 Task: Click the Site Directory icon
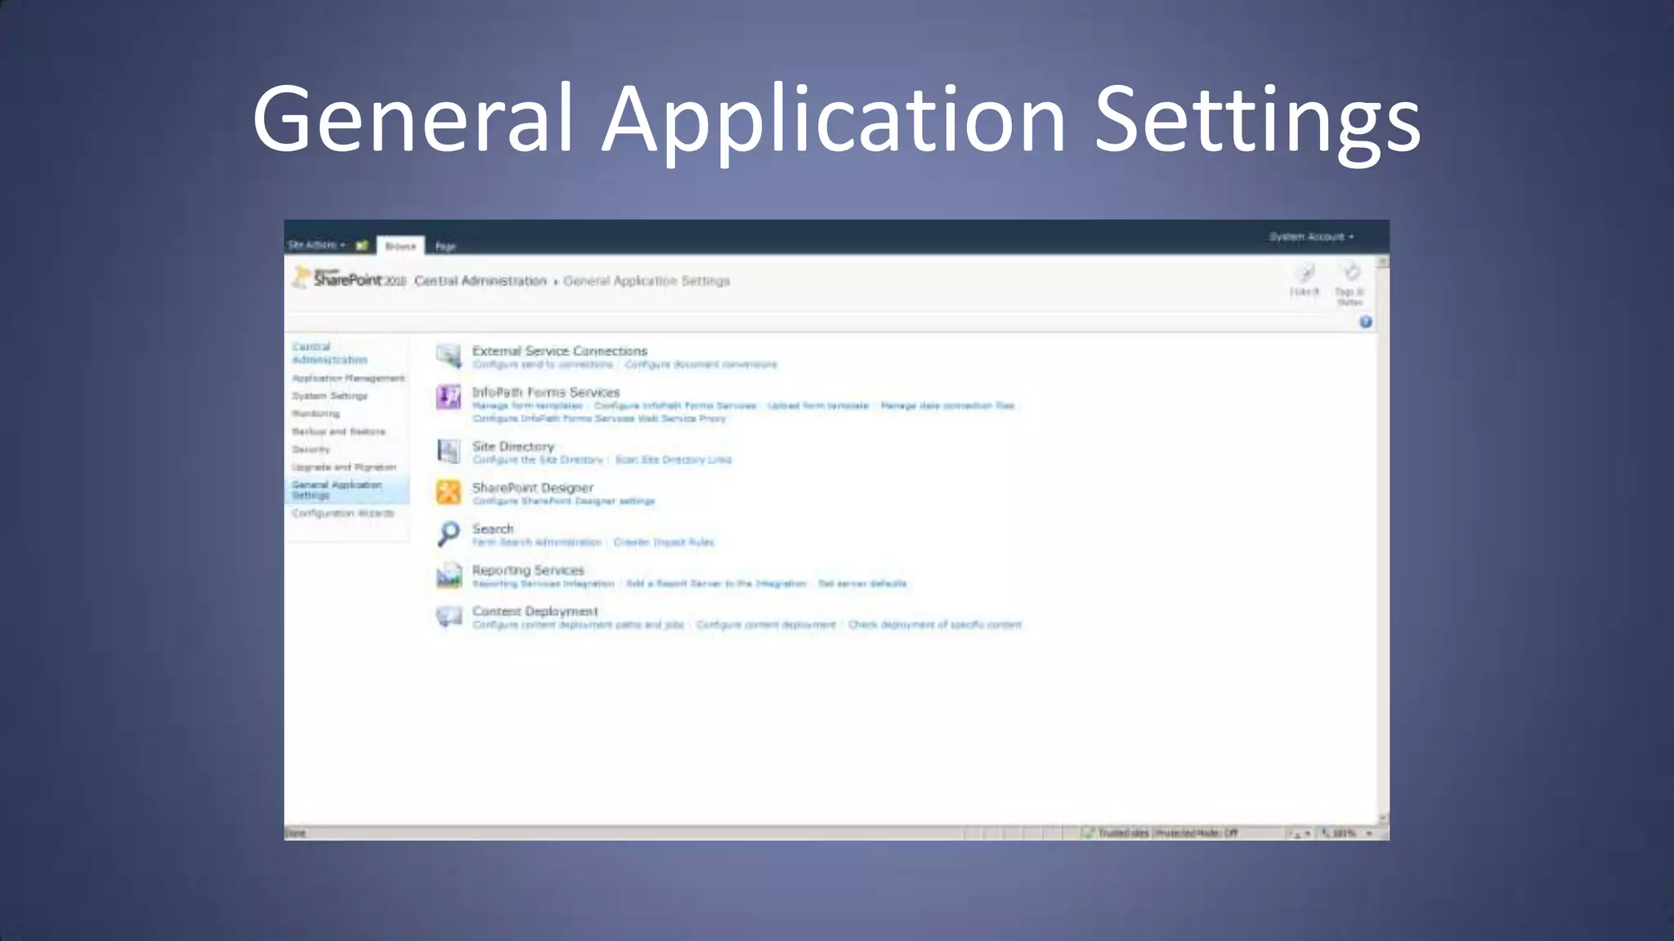pos(449,451)
